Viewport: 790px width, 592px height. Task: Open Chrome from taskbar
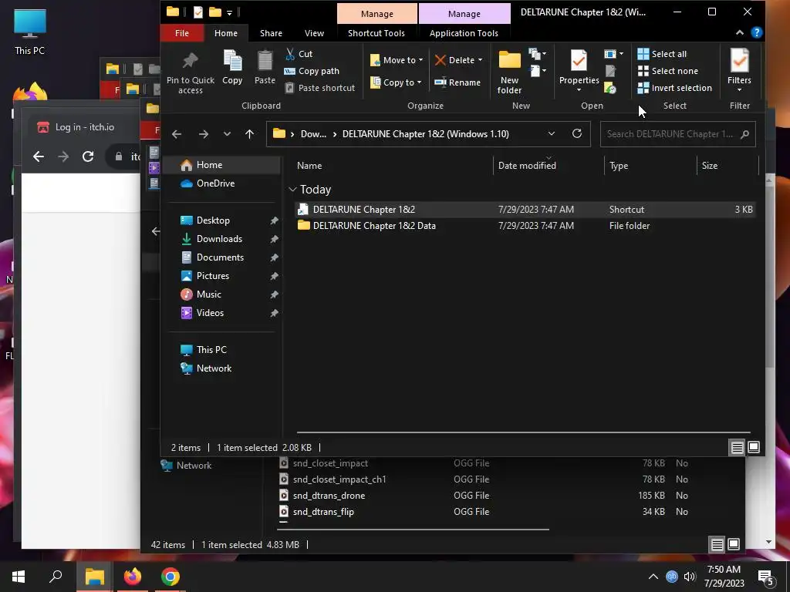coord(170,577)
